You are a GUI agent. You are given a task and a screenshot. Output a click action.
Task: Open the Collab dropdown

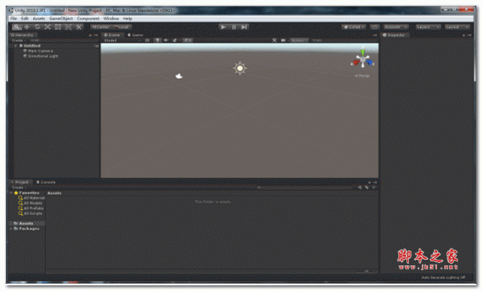click(353, 27)
